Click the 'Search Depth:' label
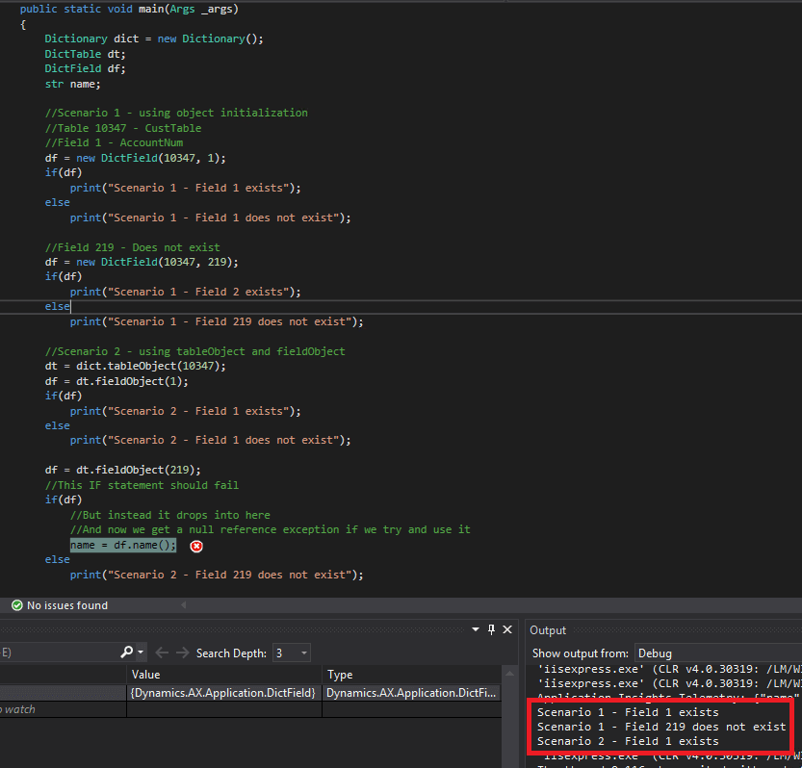Viewport: 802px width, 768px height. (x=231, y=653)
